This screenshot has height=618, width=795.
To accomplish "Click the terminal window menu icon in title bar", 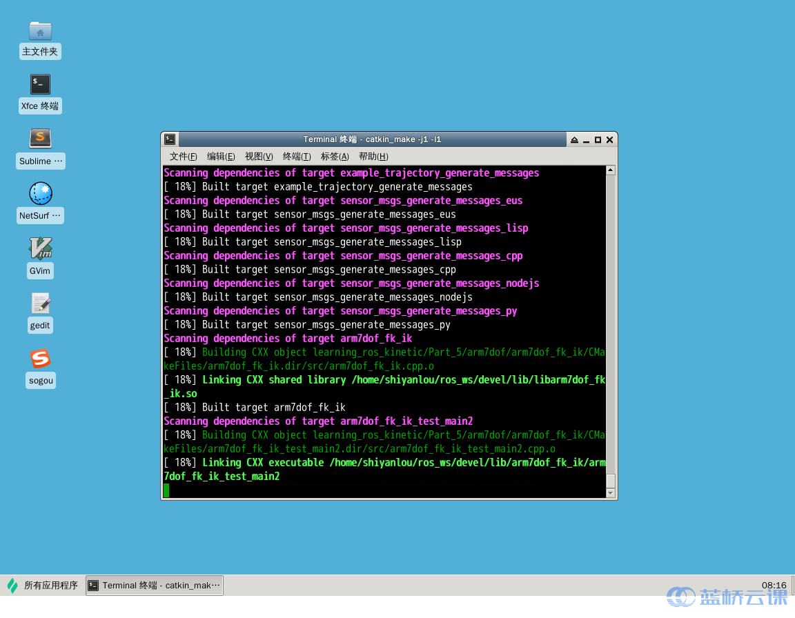I will tap(170, 139).
